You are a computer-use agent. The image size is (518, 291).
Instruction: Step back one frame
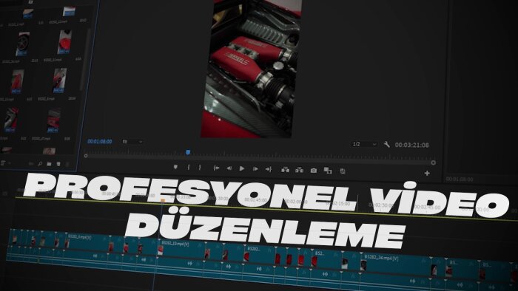point(229,168)
